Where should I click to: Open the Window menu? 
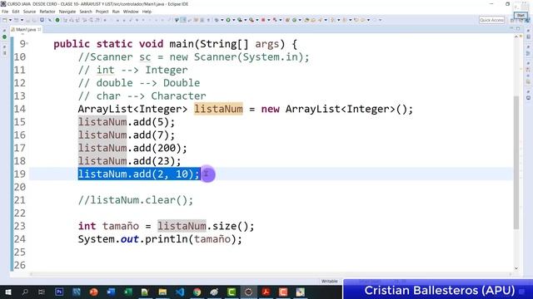[131, 12]
